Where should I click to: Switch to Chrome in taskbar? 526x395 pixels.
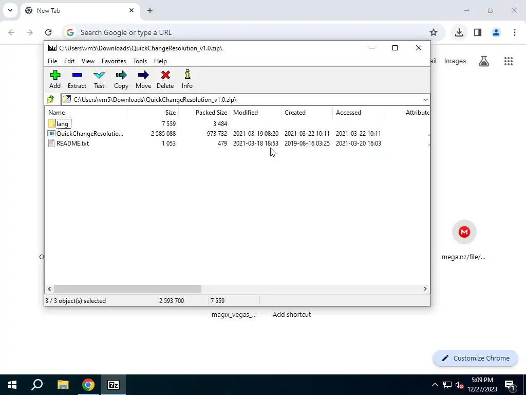(88, 385)
